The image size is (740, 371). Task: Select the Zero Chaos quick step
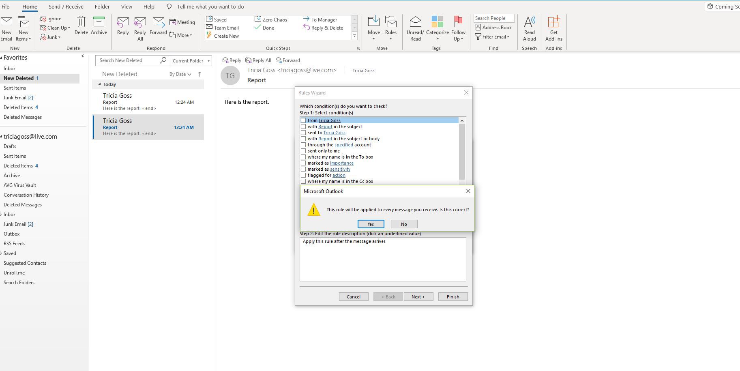271,19
